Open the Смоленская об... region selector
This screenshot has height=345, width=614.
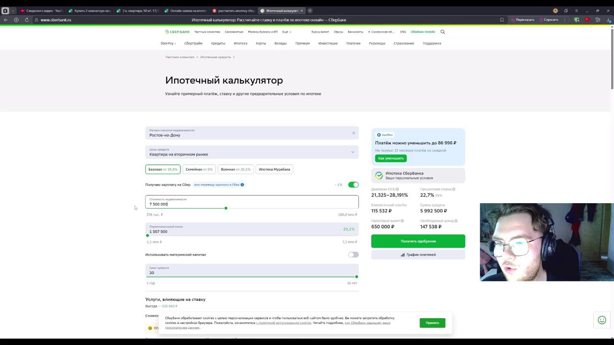[381, 32]
